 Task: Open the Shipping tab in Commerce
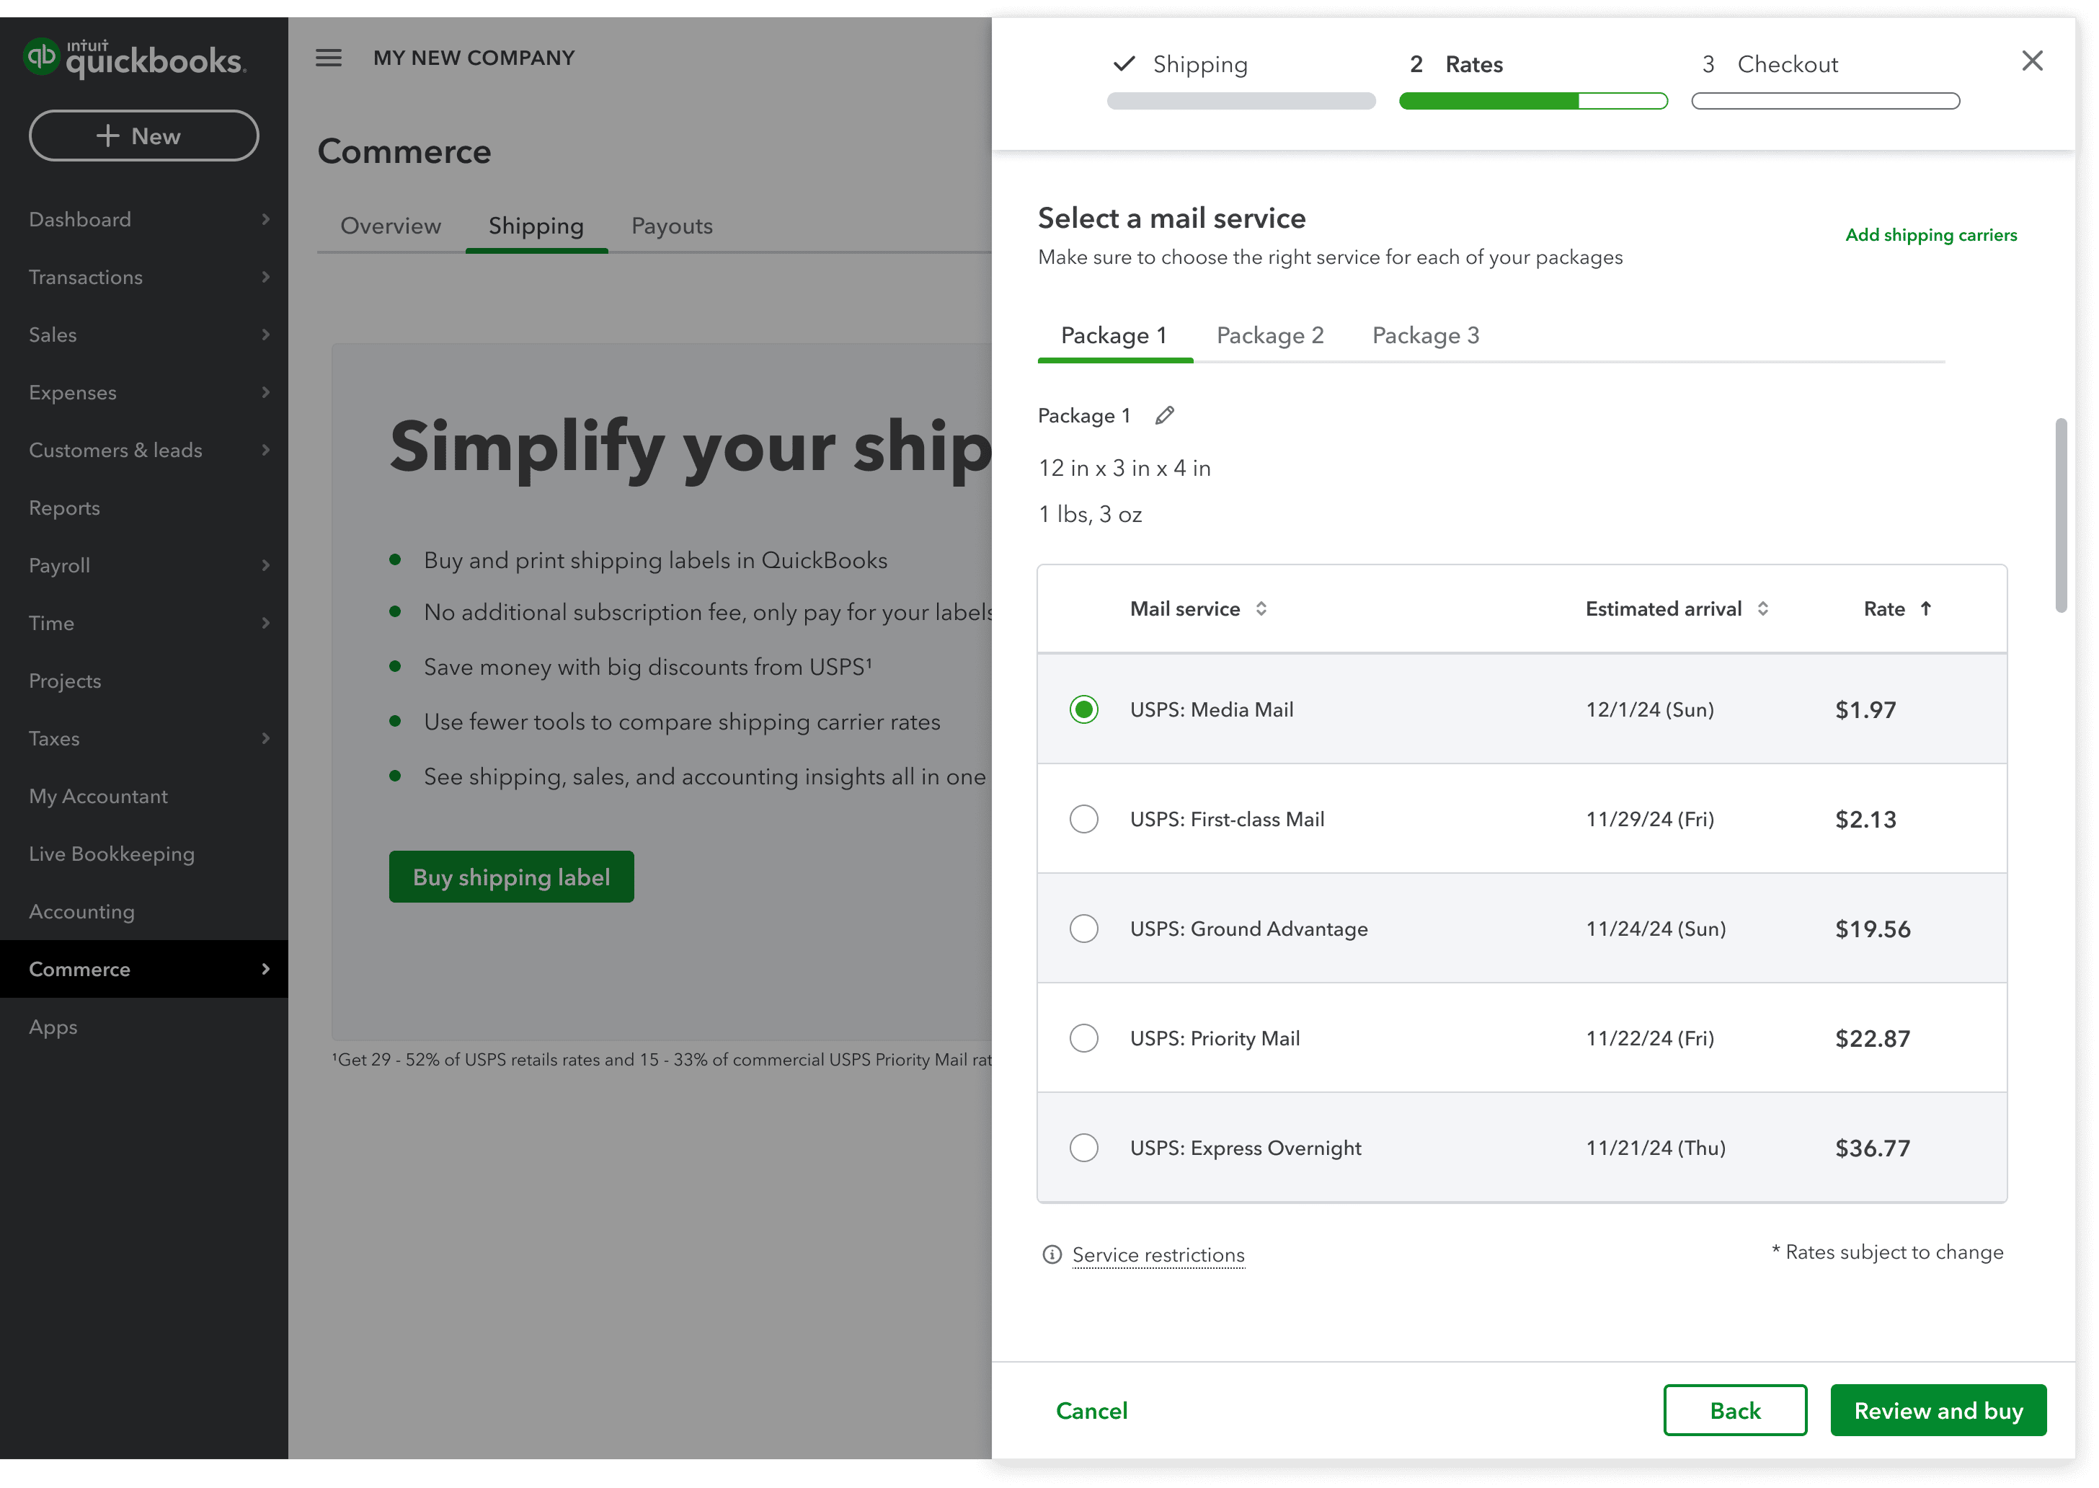(x=536, y=226)
